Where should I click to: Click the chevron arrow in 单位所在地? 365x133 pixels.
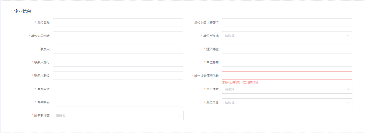point(348,36)
